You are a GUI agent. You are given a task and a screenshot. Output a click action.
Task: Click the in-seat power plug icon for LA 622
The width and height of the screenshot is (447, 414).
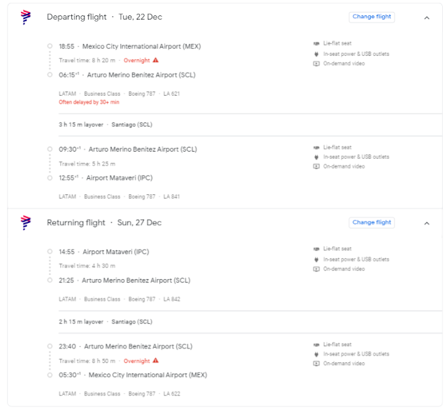tap(316, 355)
